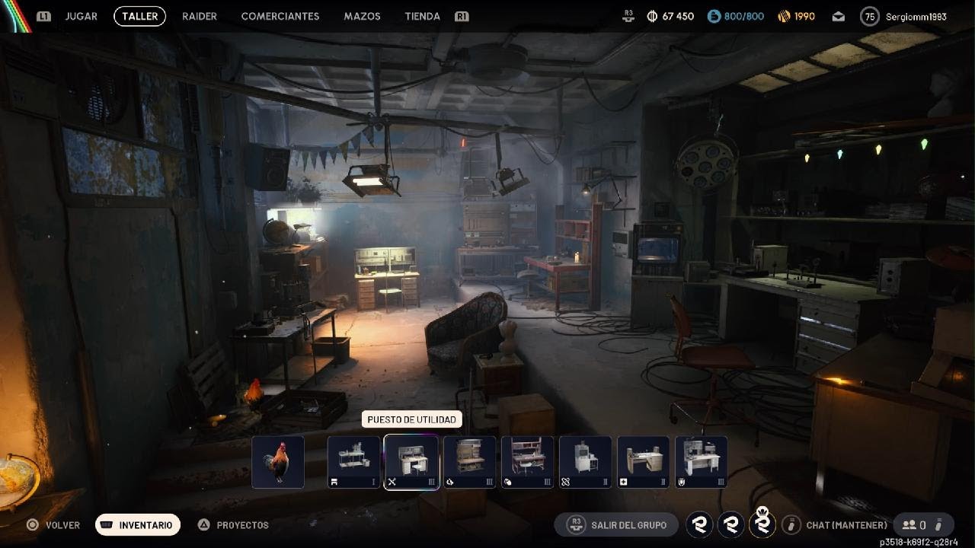Select the crowned party leader avatar
This screenshot has width=975, height=548.
coord(762,523)
